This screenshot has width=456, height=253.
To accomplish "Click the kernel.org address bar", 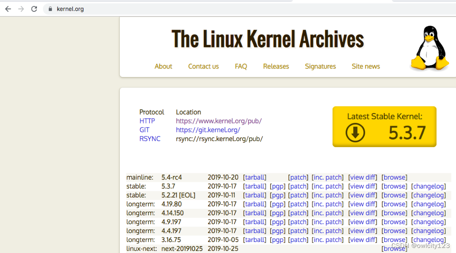I will (x=250, y=9).
